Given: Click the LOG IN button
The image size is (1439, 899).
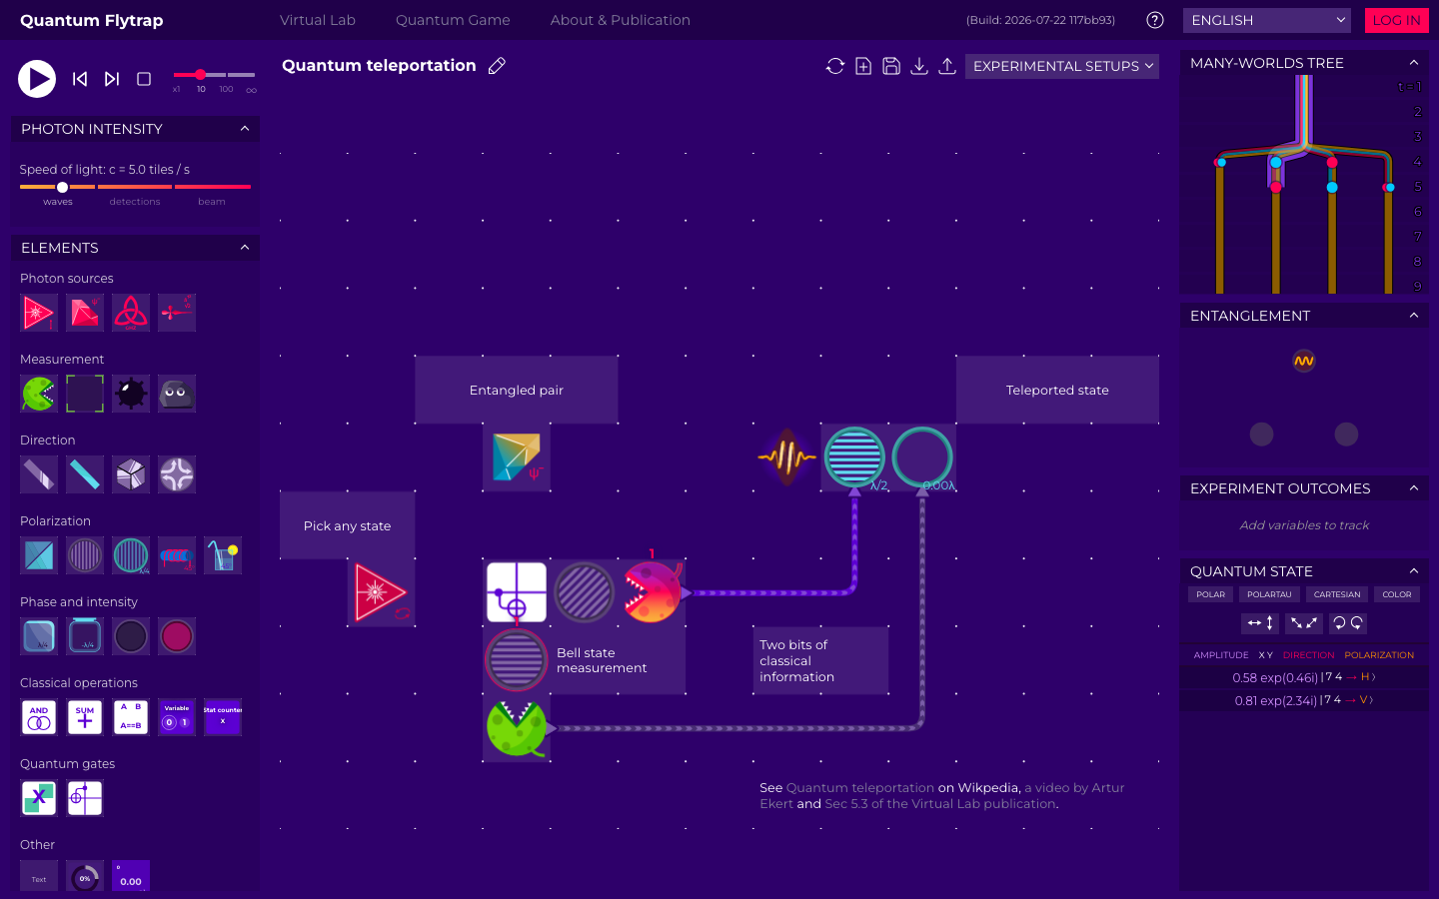Looking at the screenshot, I should [x=1396, y=20].
